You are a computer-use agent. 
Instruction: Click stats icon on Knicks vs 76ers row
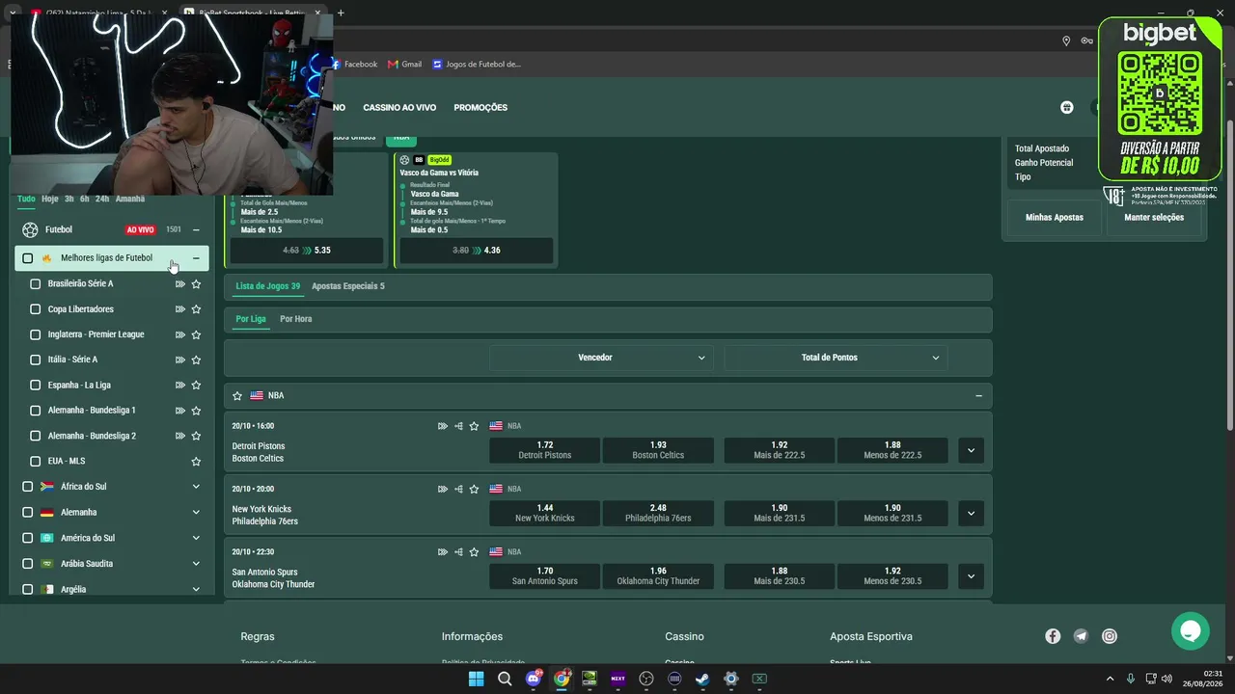(x=458, y=489)
